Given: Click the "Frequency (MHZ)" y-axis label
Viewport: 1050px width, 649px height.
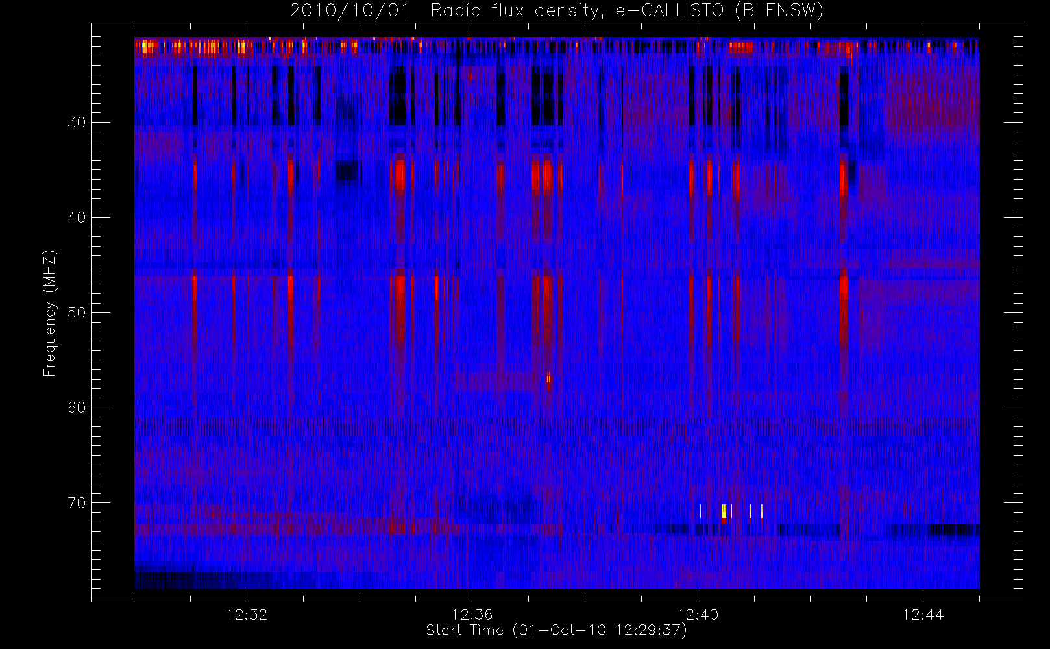Looking at the screenshot, I should click(50, 313).
